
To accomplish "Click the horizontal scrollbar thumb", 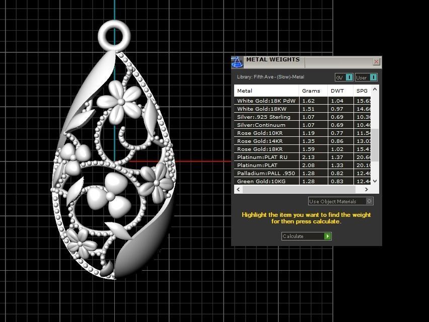I will pos(299,189).
